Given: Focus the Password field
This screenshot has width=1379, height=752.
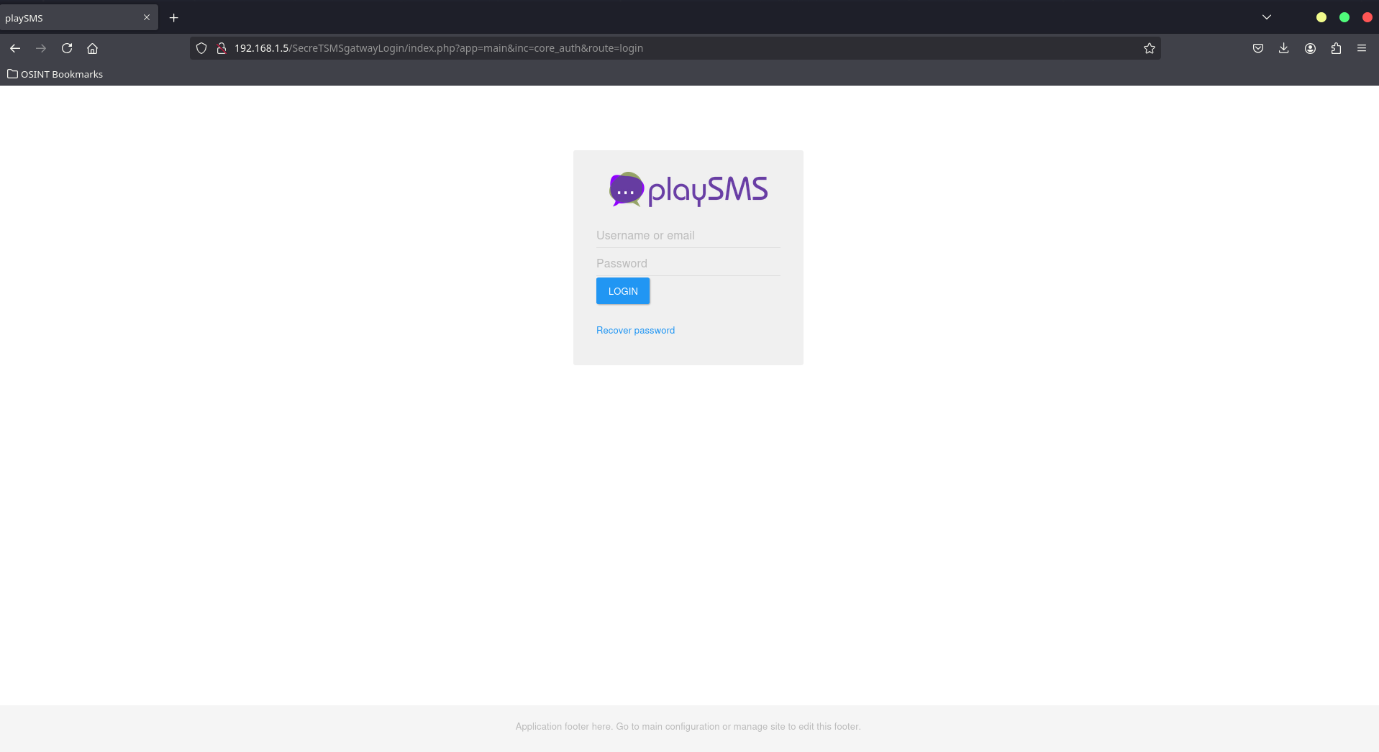Looking at the screenshot, I should point(688,264).
